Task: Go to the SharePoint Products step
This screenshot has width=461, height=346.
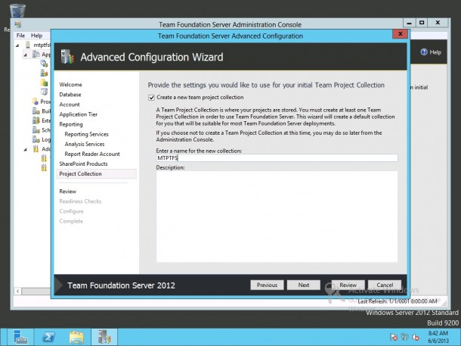Action: coord(83,164)
